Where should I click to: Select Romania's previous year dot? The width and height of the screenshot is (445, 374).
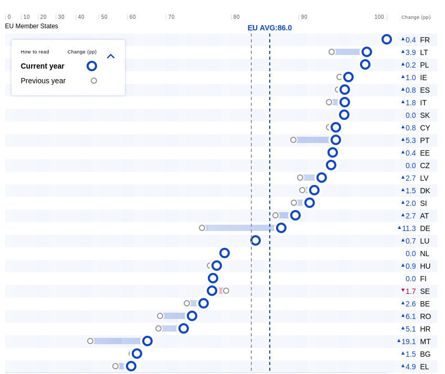pos(160,316)
